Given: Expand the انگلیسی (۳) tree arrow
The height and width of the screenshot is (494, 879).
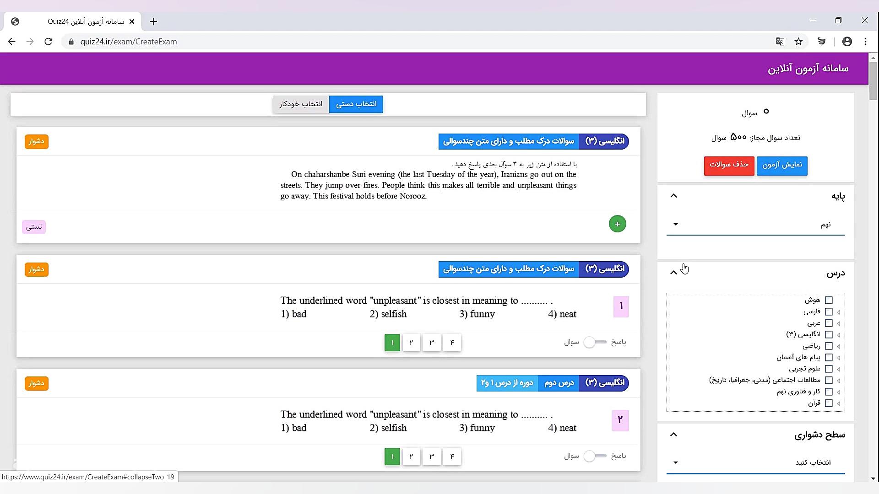Looking at the screenshot, I should (839, 335).
